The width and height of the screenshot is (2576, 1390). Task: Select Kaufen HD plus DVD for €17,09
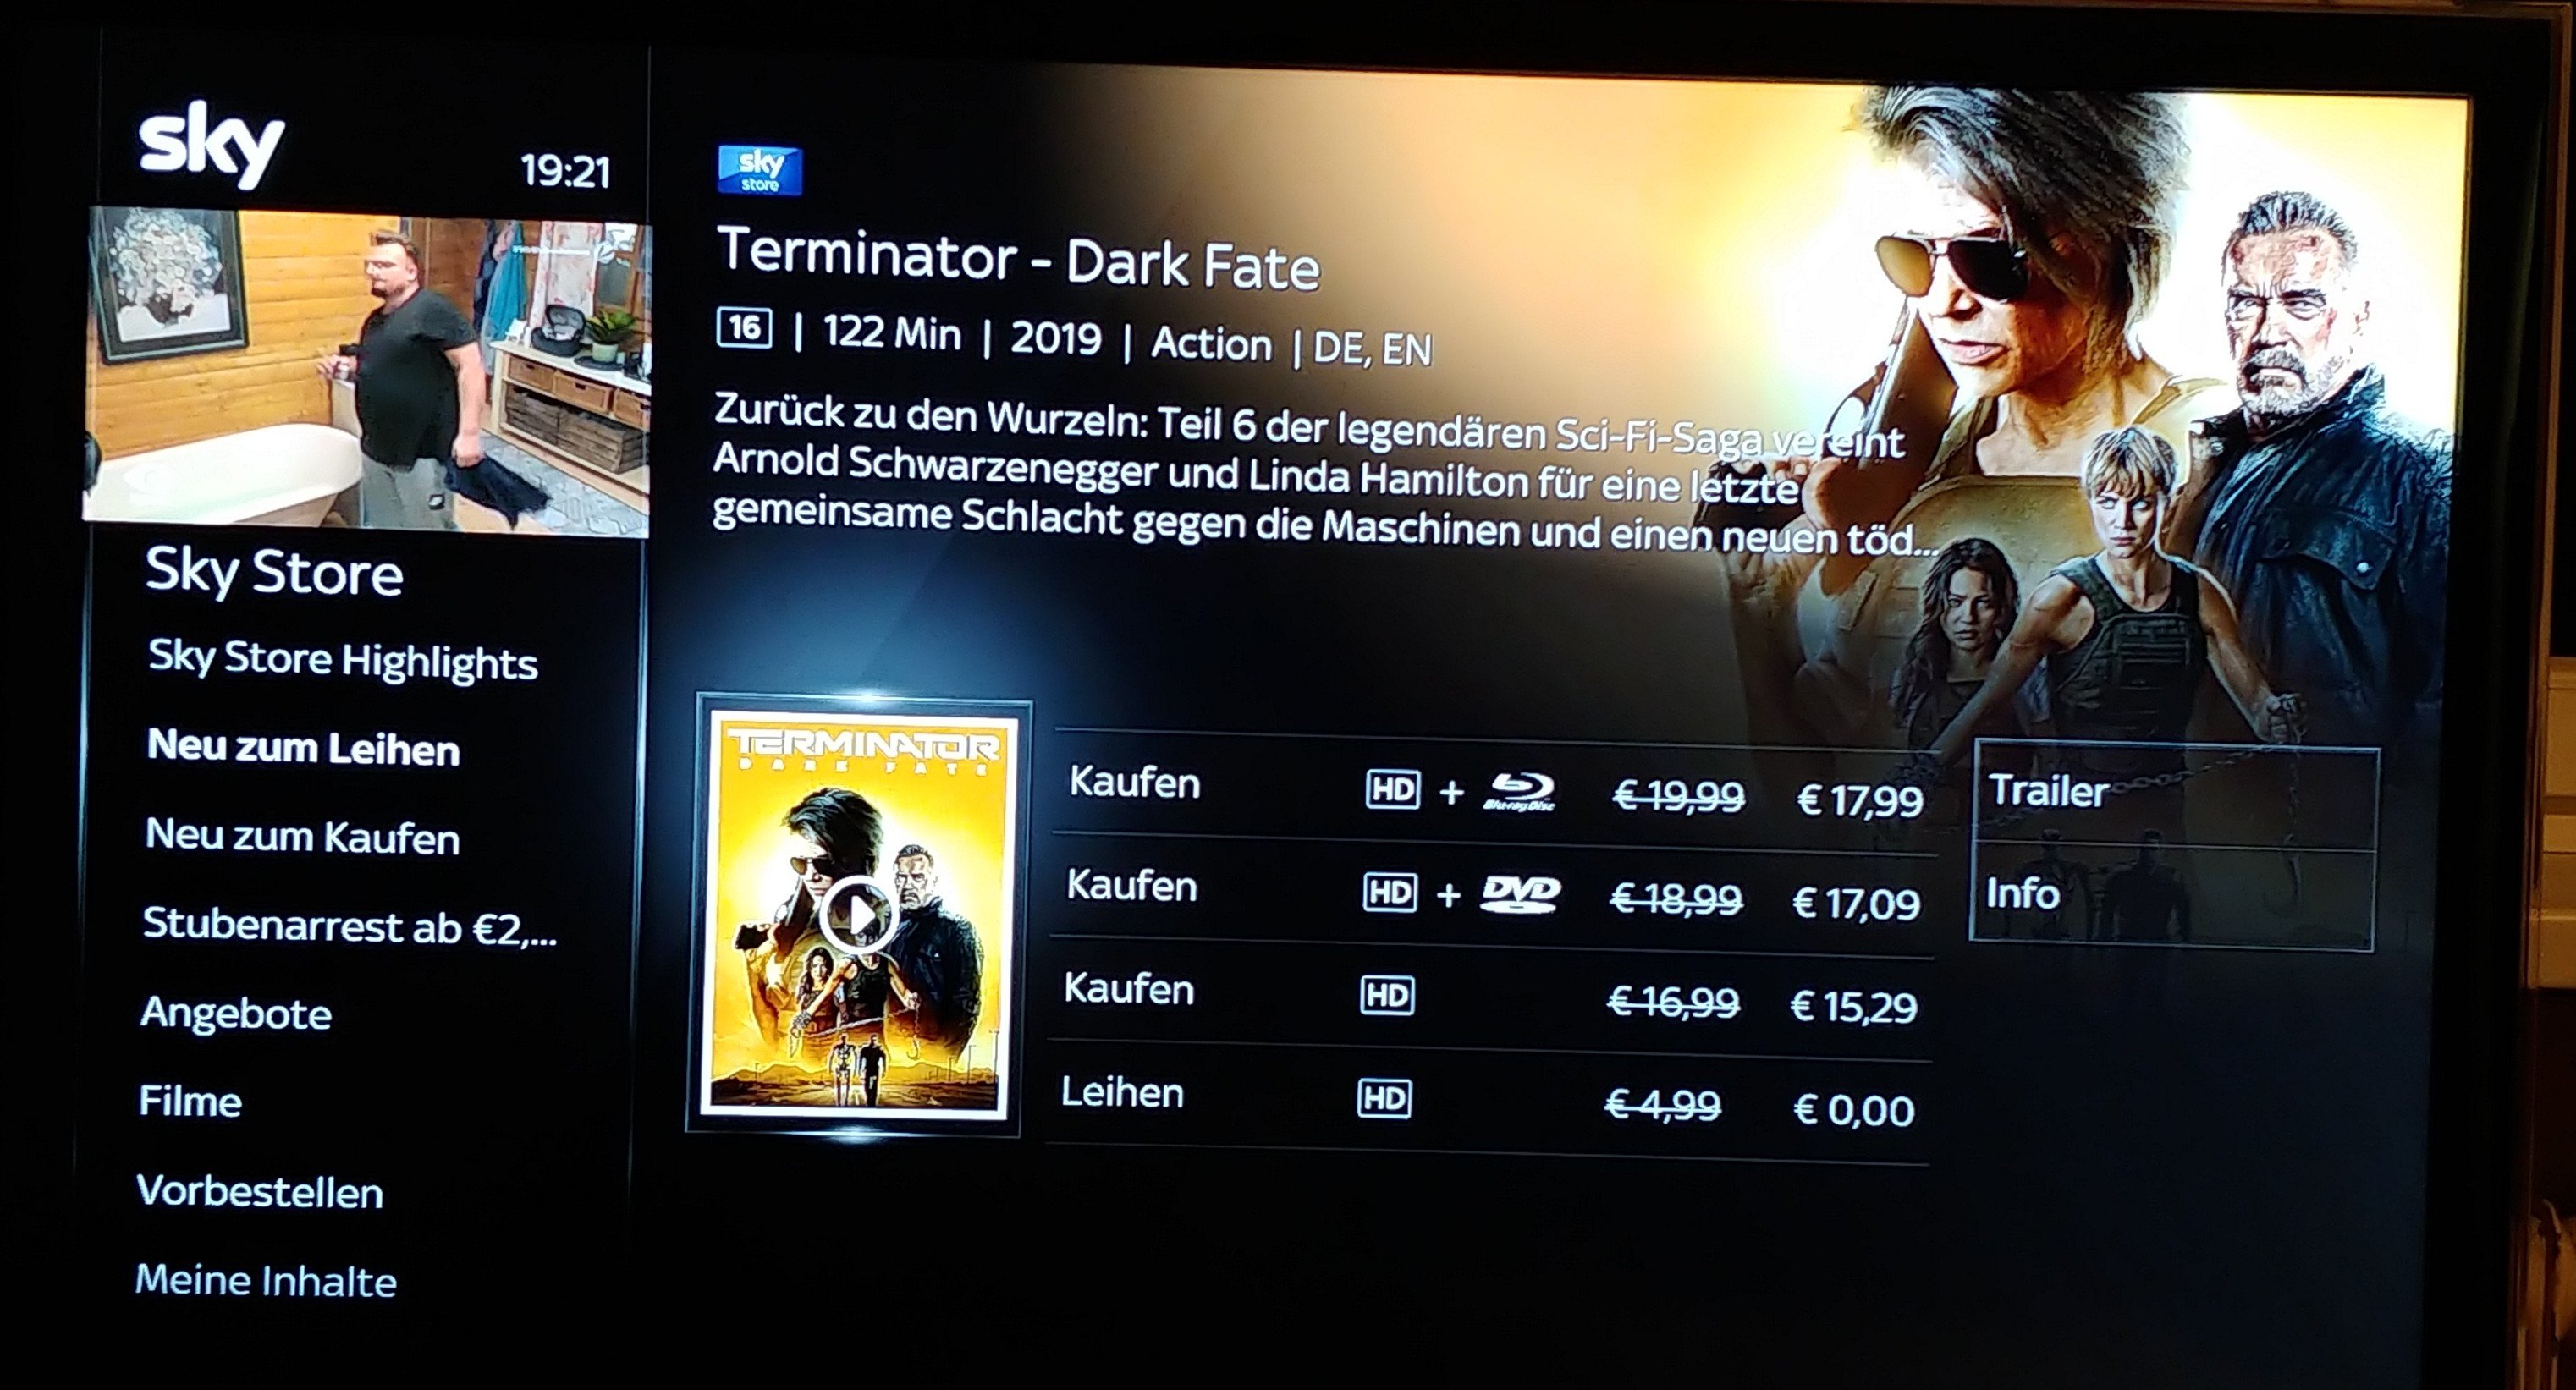coord(1492,893)
